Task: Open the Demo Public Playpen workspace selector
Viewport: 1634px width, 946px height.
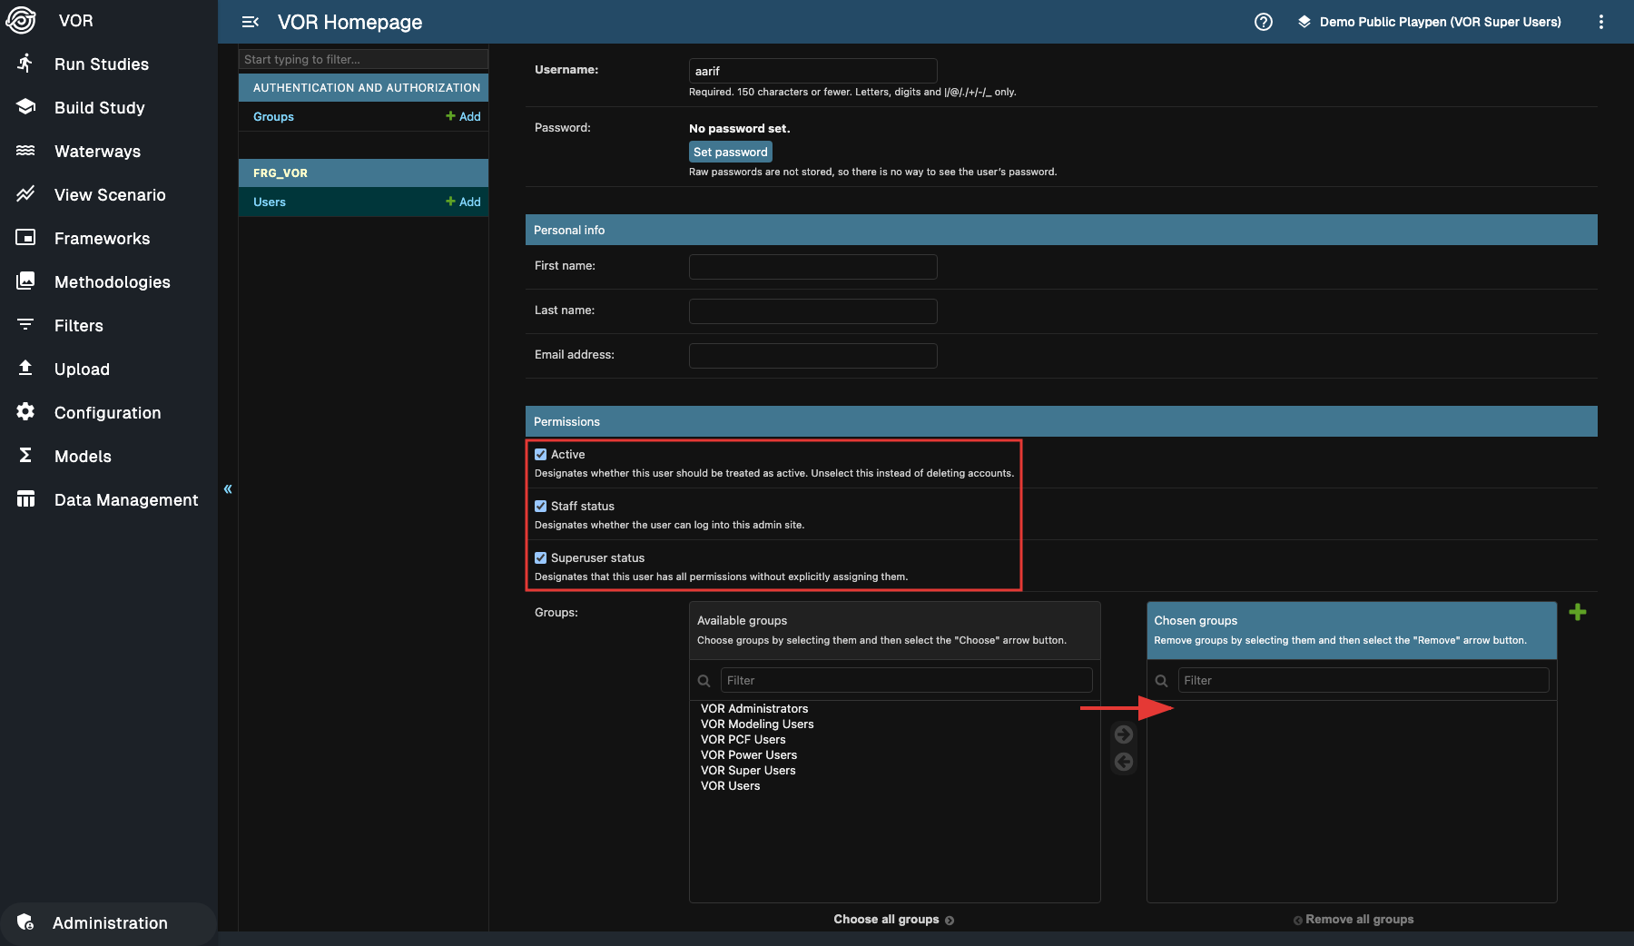Action: (1430, 22)
